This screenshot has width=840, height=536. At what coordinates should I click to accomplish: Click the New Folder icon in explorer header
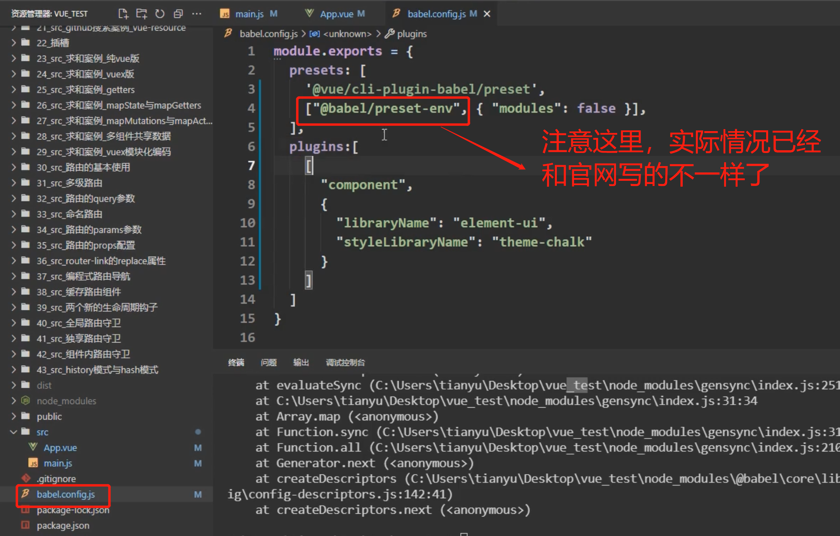(x=141, y=14)
